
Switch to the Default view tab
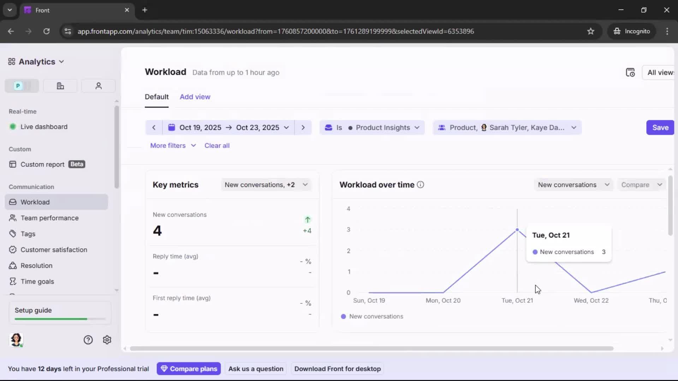tap(156, 97)
